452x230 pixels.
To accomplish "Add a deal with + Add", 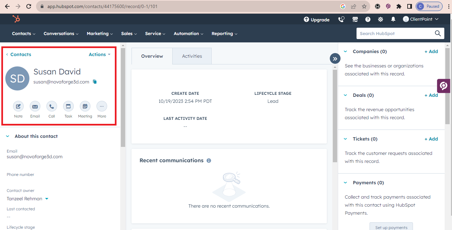I will coord(431,95).
